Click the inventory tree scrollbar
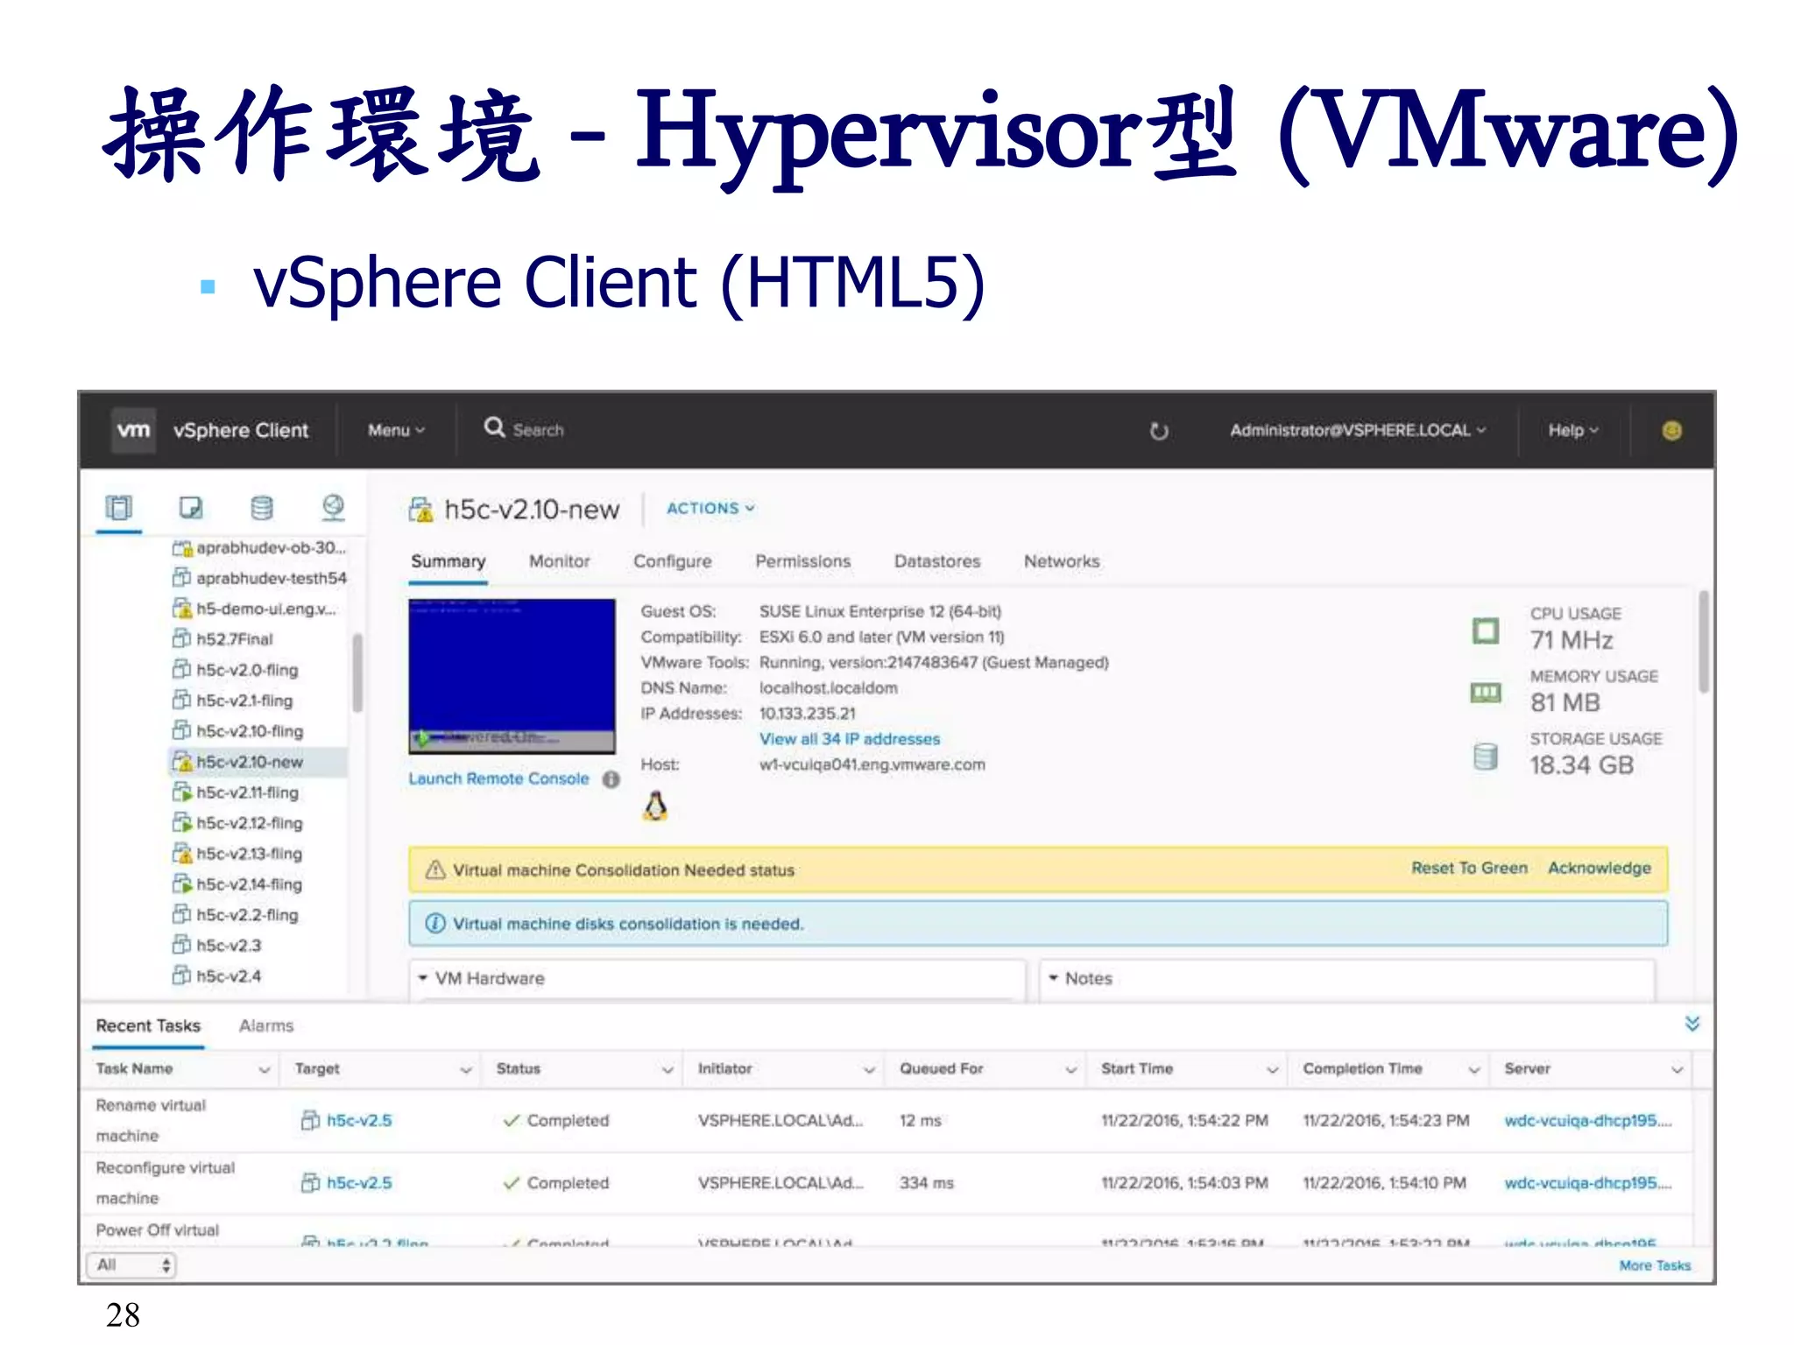 [x=357, y=672]
